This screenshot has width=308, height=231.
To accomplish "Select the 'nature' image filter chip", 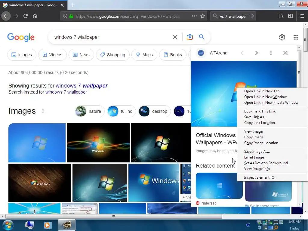I will tap(90, 111).
